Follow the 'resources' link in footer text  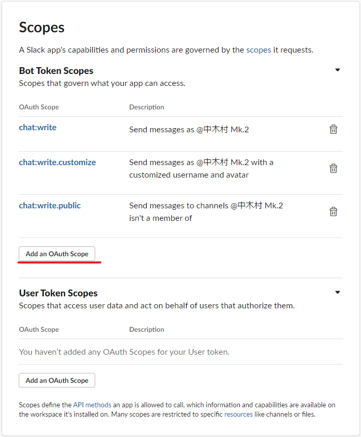click(x=239, y=415)
